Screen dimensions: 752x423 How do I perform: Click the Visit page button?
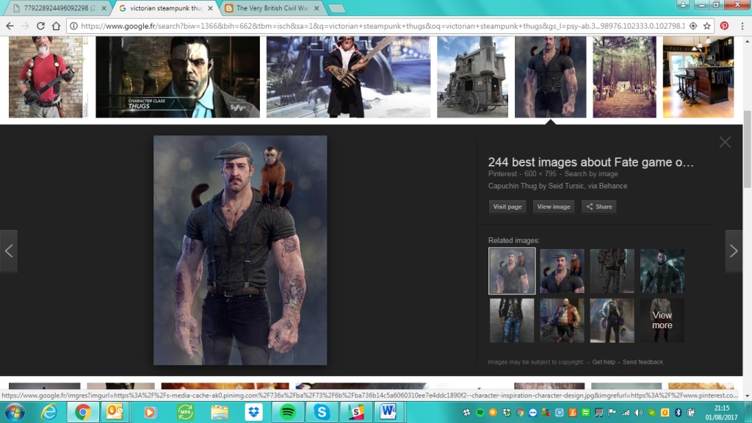(x=507, y=206)
